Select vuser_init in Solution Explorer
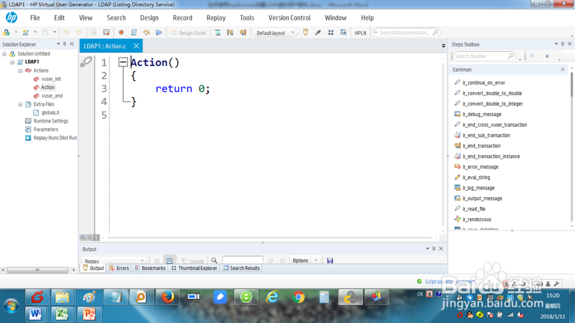575x323 pixels. click(x=51, y=79)
